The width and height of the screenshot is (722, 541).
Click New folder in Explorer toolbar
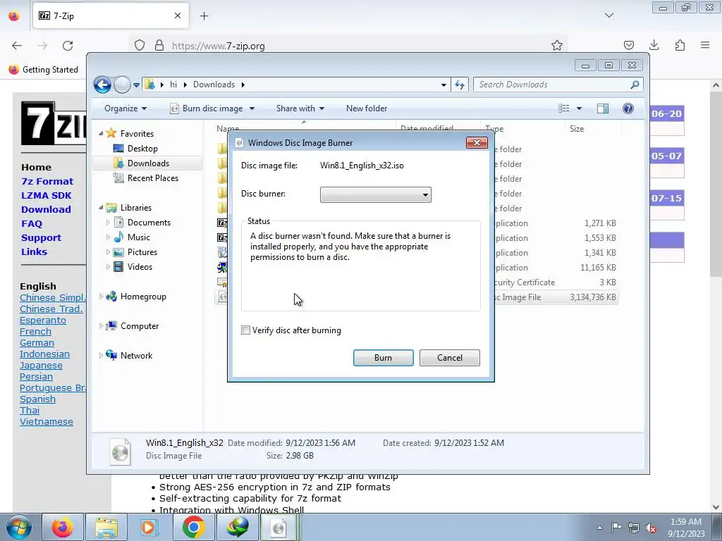point(367,108)
